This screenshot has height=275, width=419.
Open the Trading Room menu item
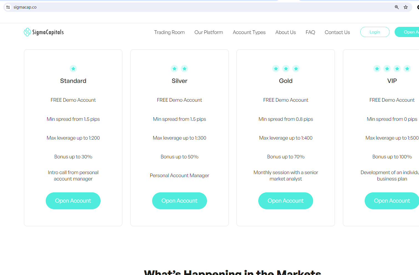[x=169, y=32]
